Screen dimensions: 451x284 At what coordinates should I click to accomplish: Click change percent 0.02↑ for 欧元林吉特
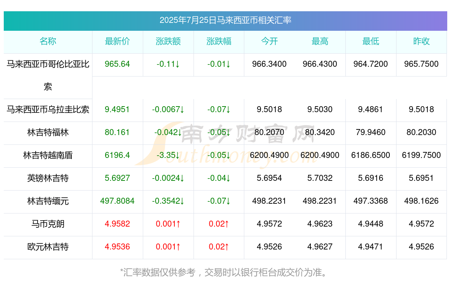coord(219,247)
